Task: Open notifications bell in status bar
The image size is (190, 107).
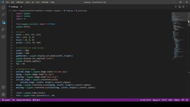Action: 187,100
